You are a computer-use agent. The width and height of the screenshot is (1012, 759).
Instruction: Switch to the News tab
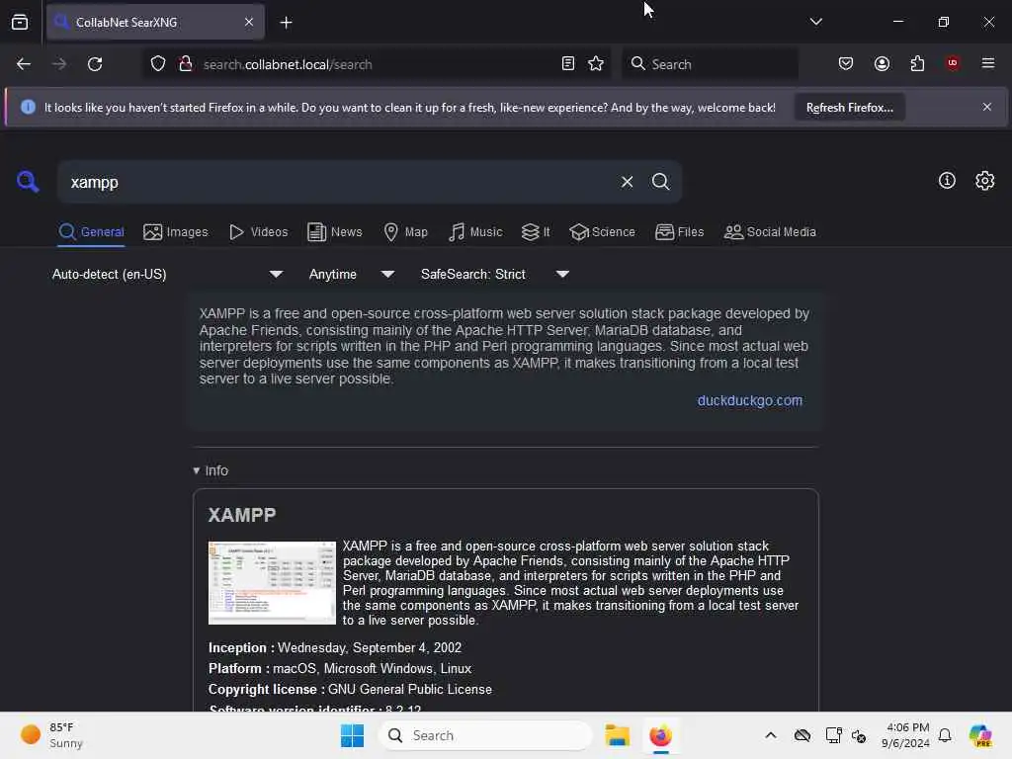(334, 232)
